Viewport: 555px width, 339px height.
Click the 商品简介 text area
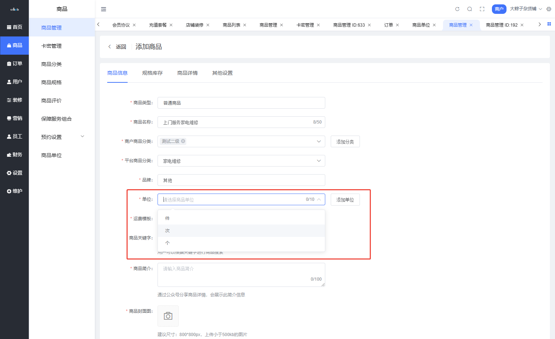point(241,274)
